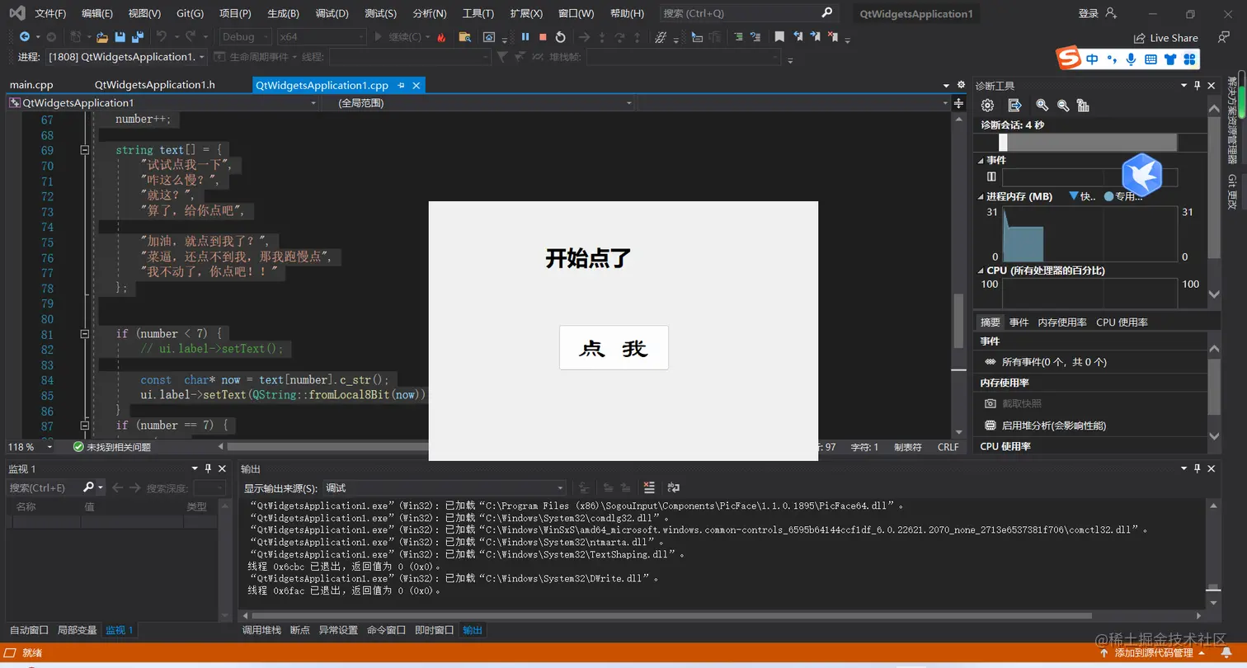Open the Debug configuration dropdown
Viewport: 1247px width, 668px height.
[246, 37]
